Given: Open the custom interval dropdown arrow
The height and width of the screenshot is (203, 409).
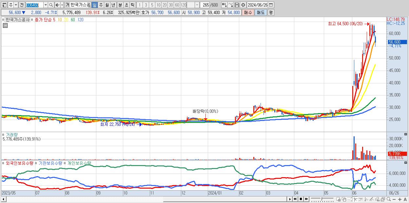Looking at the screenshot, I should pos(197,5).
